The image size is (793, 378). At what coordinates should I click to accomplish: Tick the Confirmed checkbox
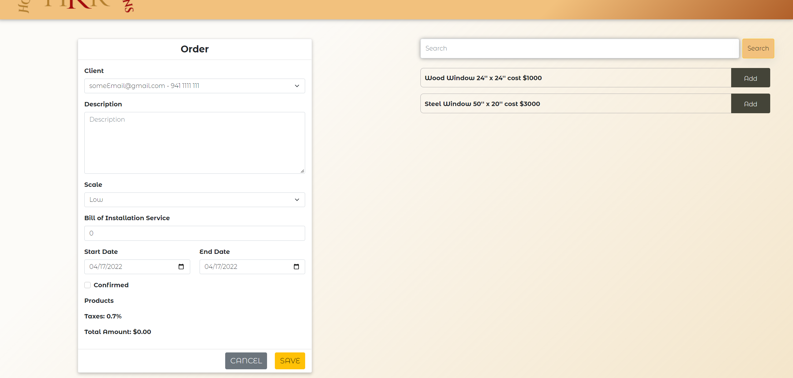[x=87, y=285]
